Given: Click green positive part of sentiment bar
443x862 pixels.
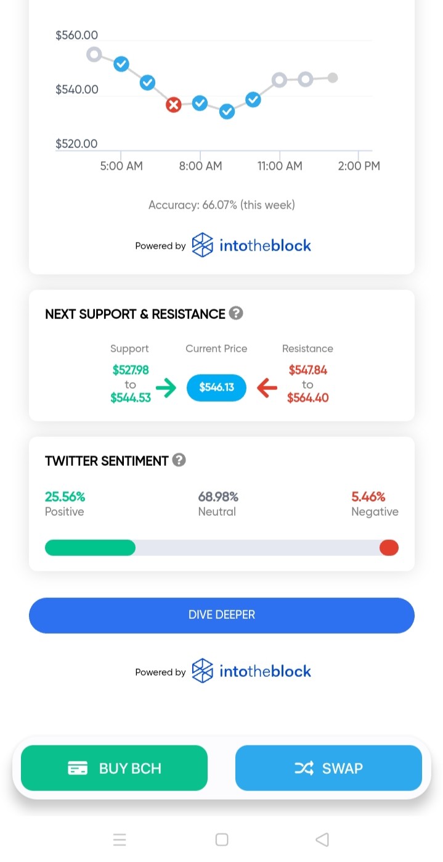Looking at the screenshot, I should [90, 548].
